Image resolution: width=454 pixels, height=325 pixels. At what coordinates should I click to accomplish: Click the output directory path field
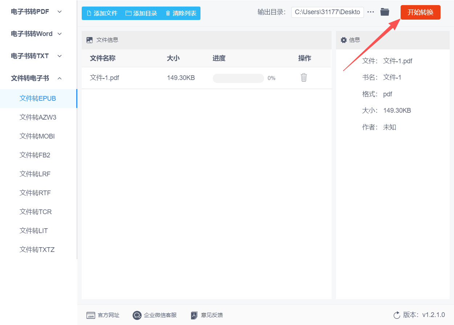tap(328, 12)
